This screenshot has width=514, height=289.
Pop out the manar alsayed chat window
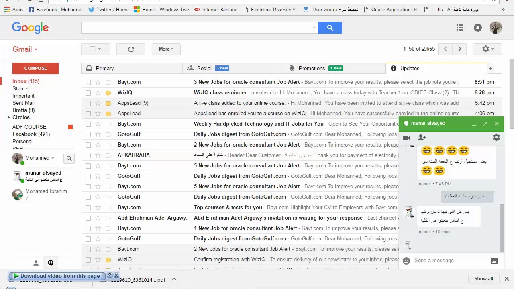click(x=485, y=124)
